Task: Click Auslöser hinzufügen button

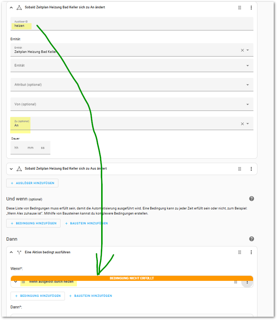Action: tap(32, 183)
